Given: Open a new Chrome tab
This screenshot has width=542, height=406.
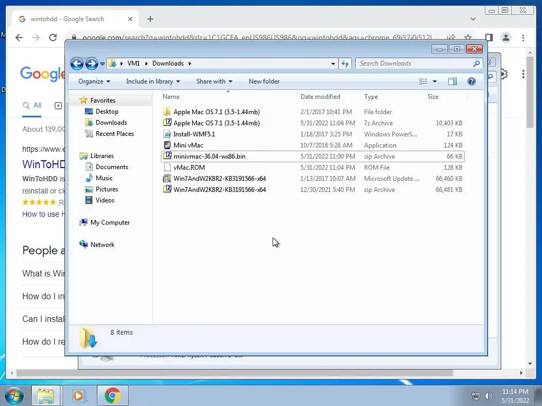Looking at the screenshot, I should point(150,19).
